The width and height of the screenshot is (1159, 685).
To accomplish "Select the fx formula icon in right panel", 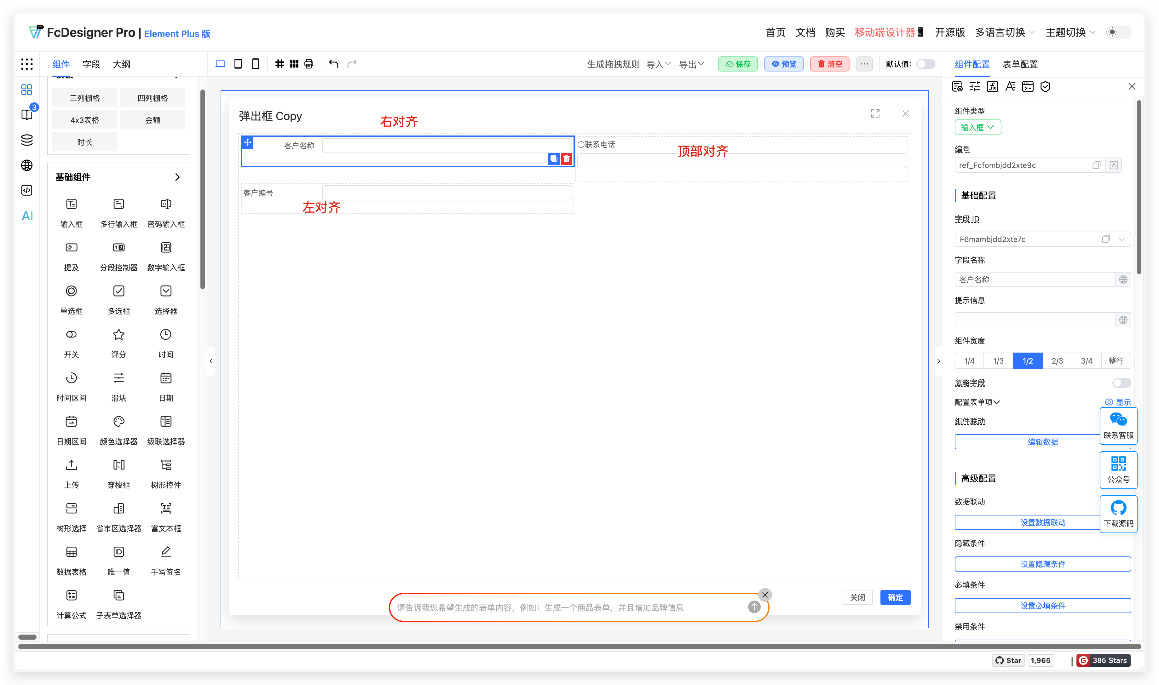I will (993, 86).
